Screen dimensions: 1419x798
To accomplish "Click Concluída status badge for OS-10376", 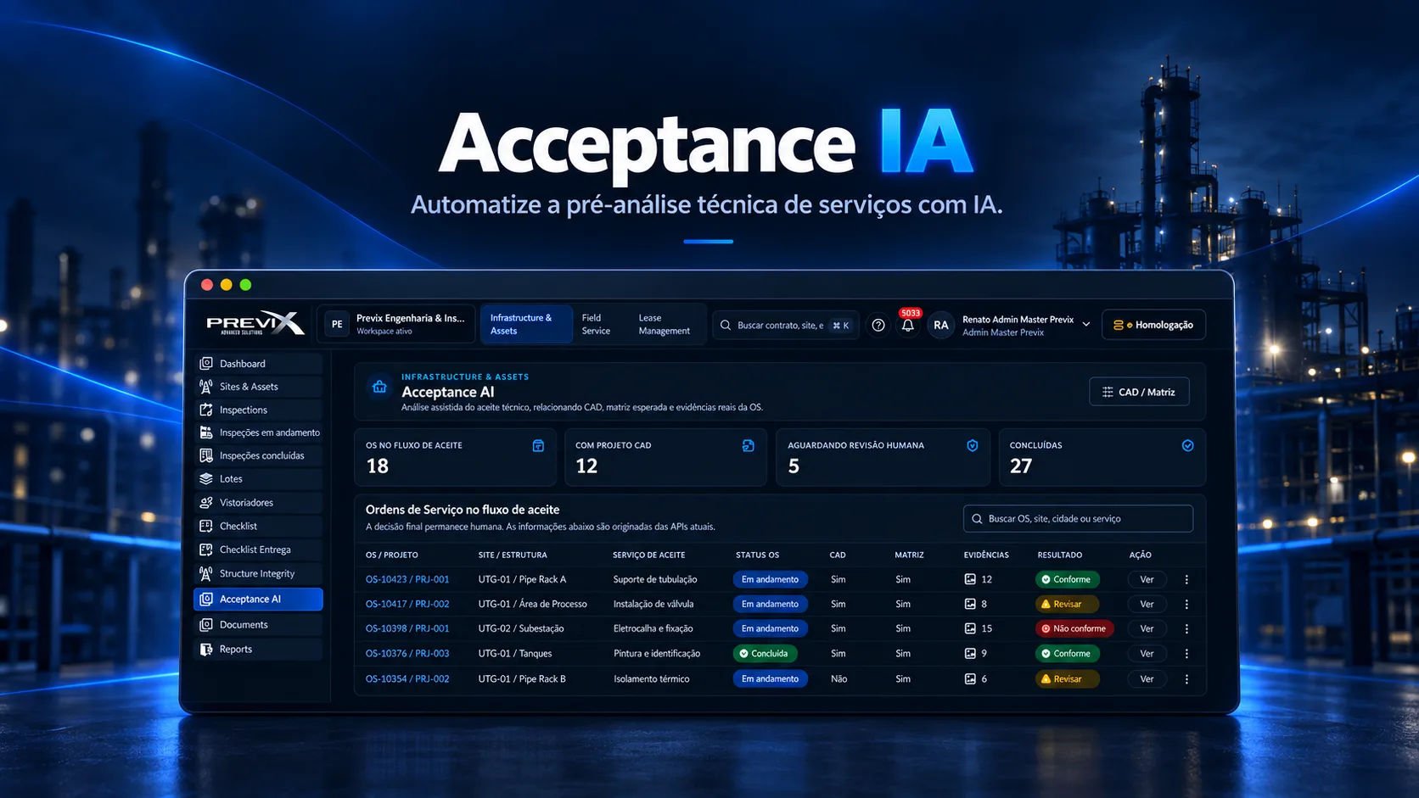I will (764, 654).
